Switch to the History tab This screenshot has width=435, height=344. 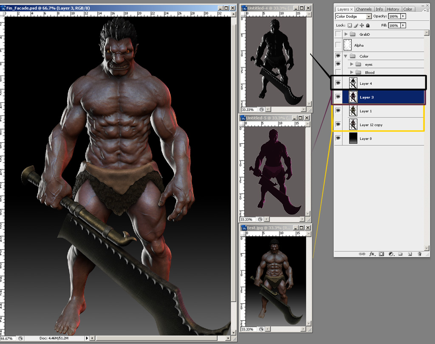click(x=393, y=9)
